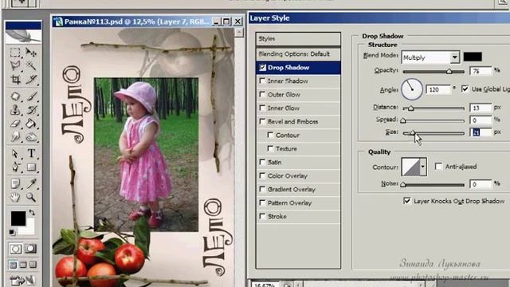This screenshot has width=510, height=287.
Task: Select the Zoom magnifier tool
Action: pyautogui.click(x=31, y=197)
